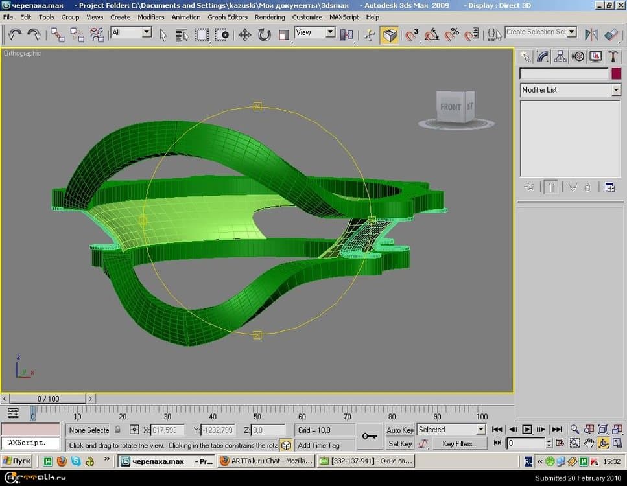Toggle the Selection Lock padlock

pos(117,430)
